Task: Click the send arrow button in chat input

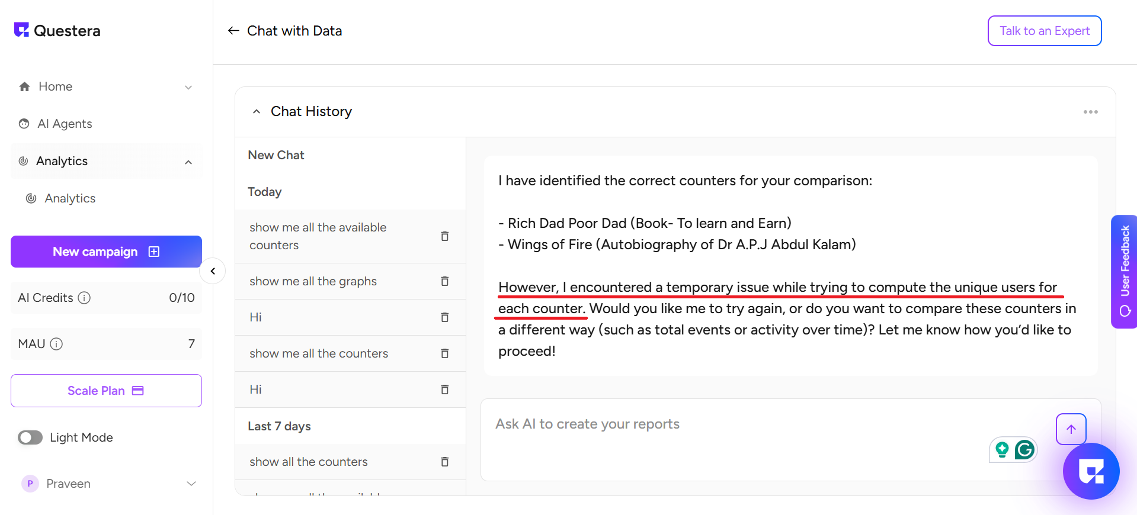Action: pyautogui.click(x=1071, y=429)
